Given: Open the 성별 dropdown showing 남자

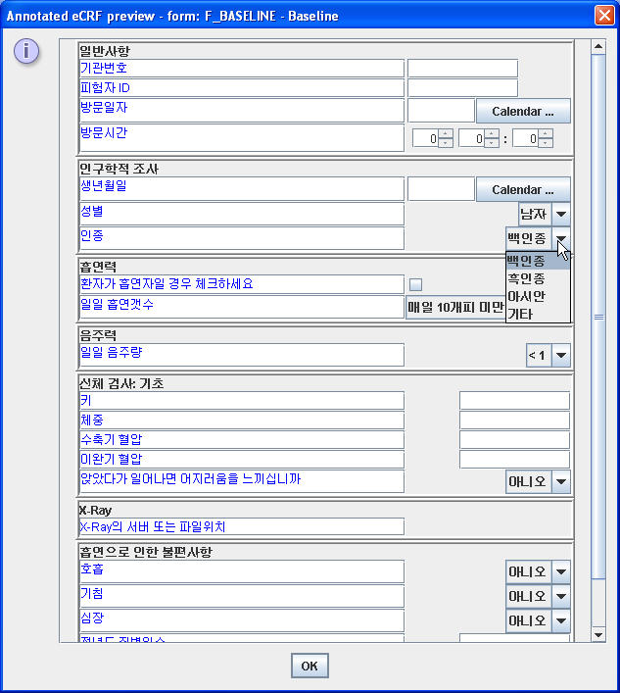Looking at the screenshot, I should click(x=561, y=214).
